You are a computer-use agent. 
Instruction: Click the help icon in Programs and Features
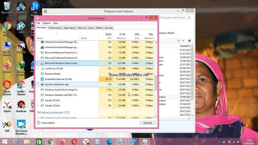[189, 41]
